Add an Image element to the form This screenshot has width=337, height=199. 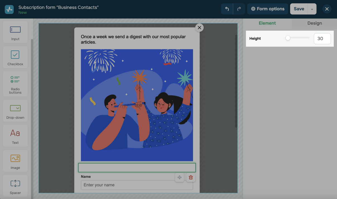[15, 161]
